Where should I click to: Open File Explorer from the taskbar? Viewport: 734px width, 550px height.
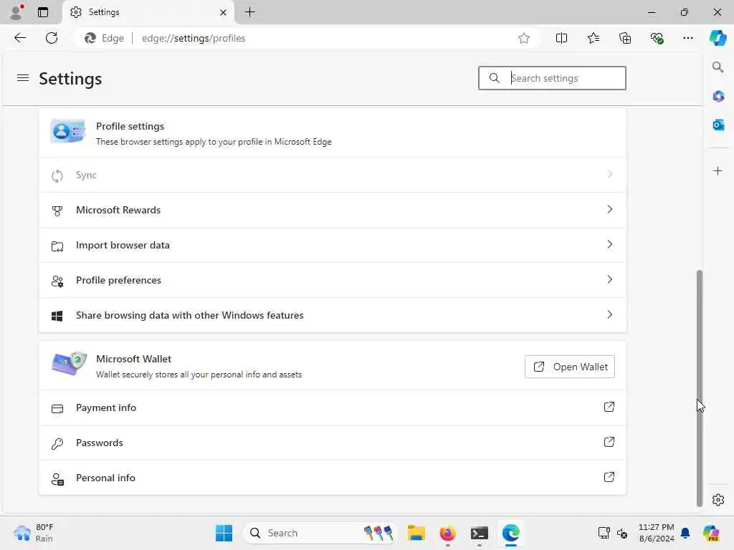tap(416, 533)
